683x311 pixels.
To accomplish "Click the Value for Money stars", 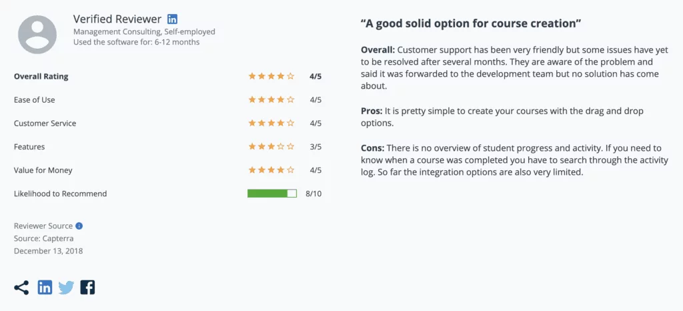I will pyautogui.click(x=271, y=170).
